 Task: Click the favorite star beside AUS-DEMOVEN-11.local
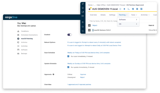[120, 9]
